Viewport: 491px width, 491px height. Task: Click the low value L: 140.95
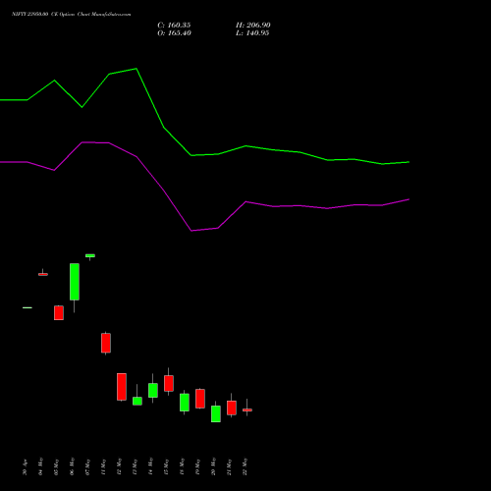(x=252, y=33)
